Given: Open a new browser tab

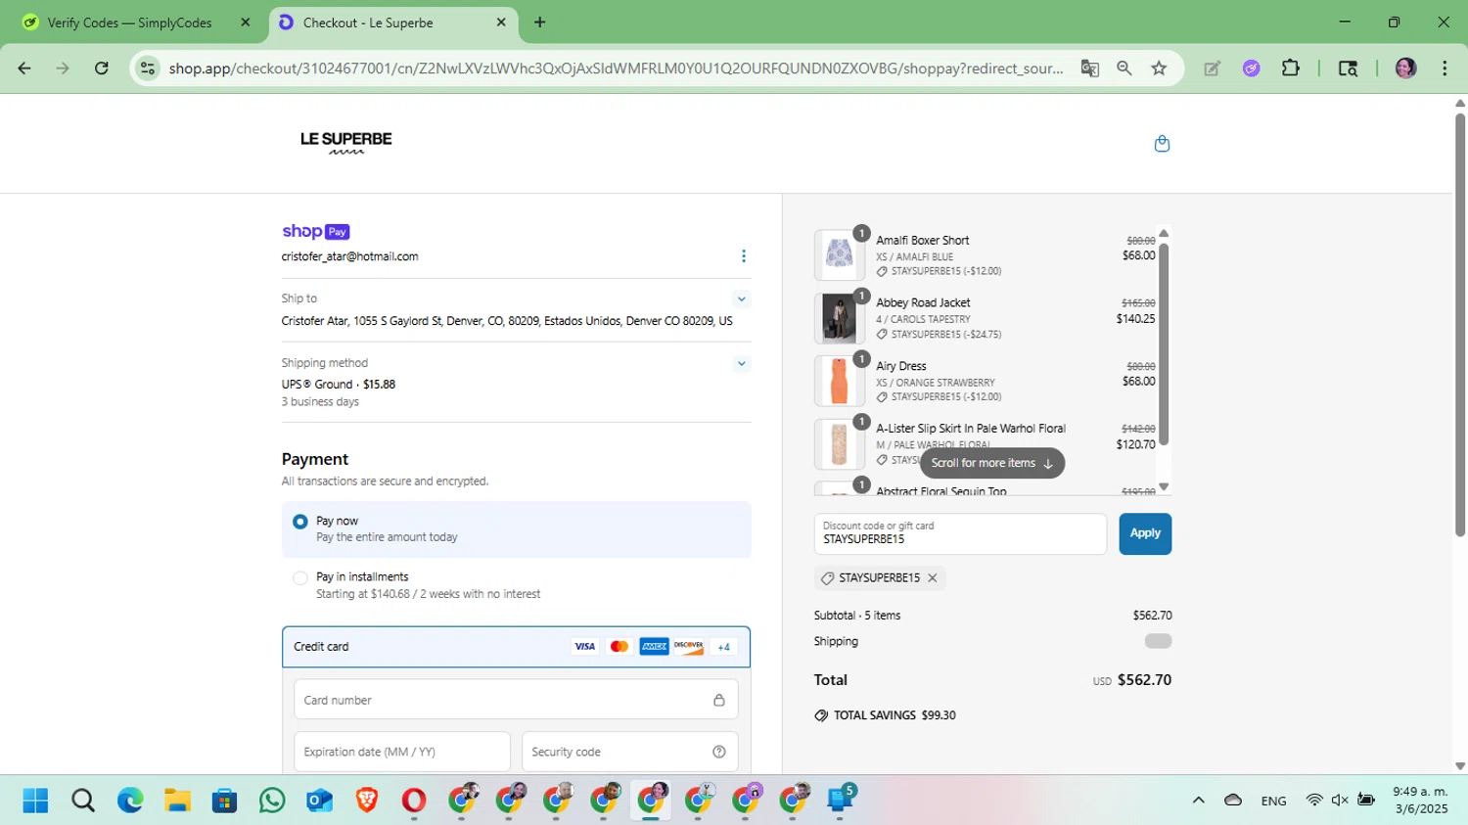Looking at the screenshot, I should [540, 23].
